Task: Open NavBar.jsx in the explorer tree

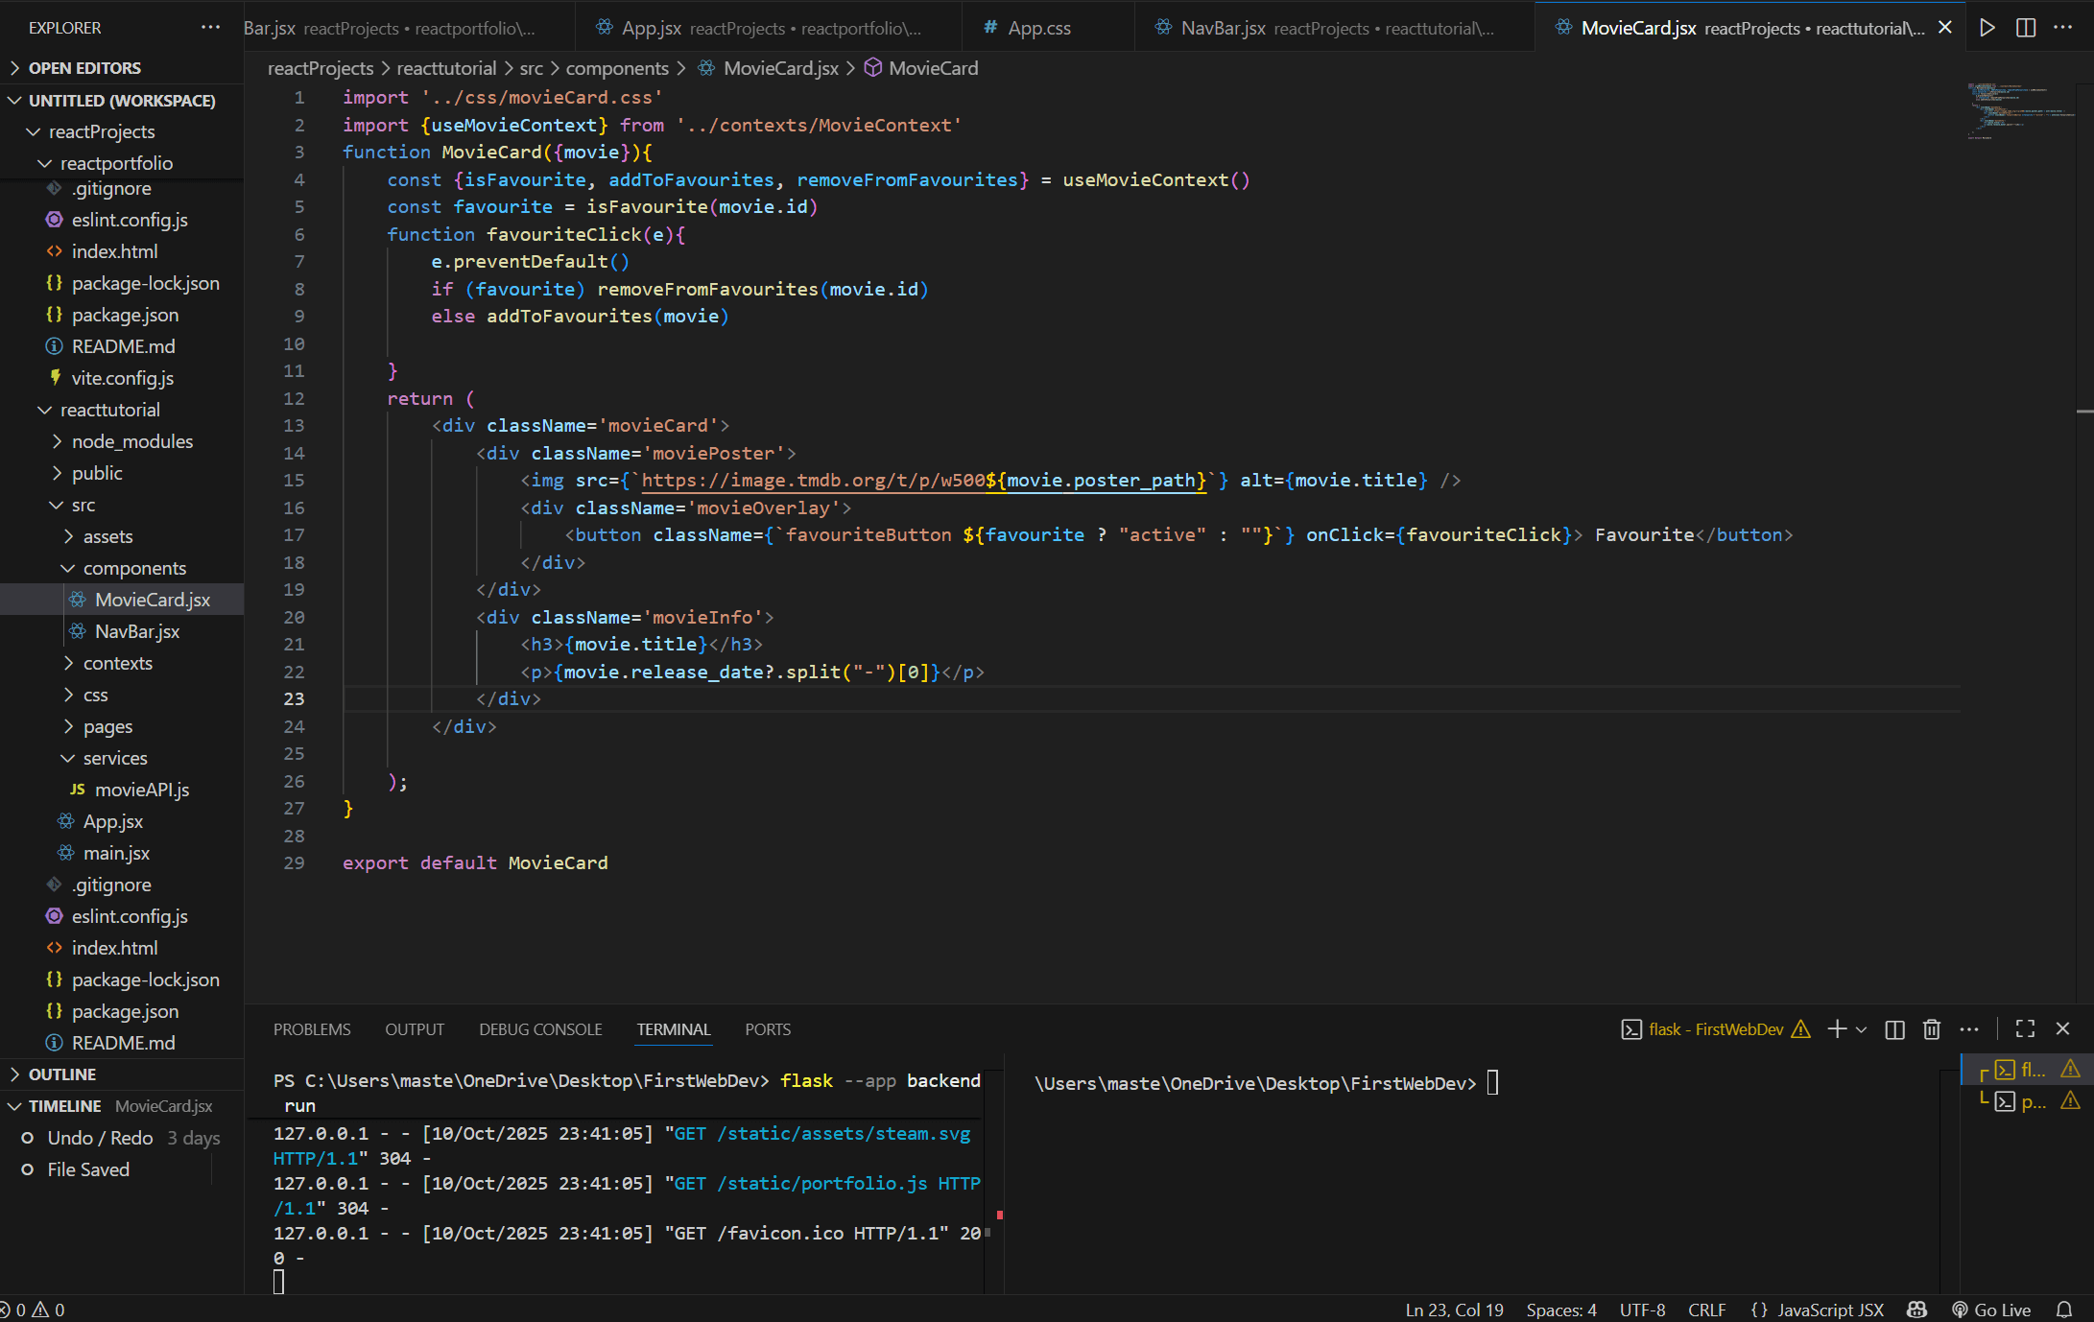Action: [122, 631]
